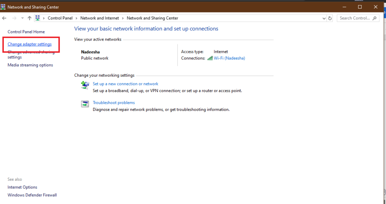Screen dimensions: 386x204
Task: Expand the chevron after Control Panel breadcrumb
Action: 77,18
